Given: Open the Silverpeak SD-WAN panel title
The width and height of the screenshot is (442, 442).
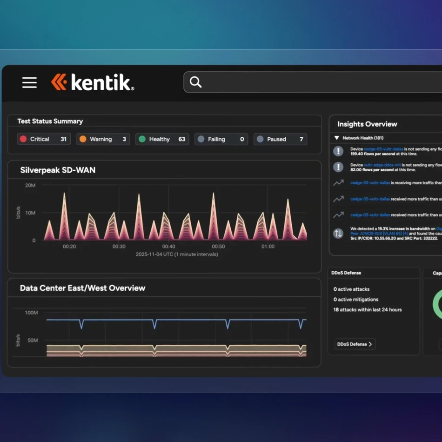Looking at the screenshot, I should [x=58, y=170].
